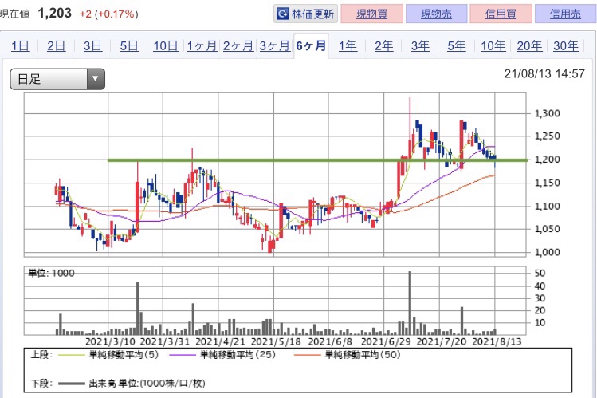Click the 現物売 button
Image resolution: width=597 pixels, height=398 pixels.
436,14
